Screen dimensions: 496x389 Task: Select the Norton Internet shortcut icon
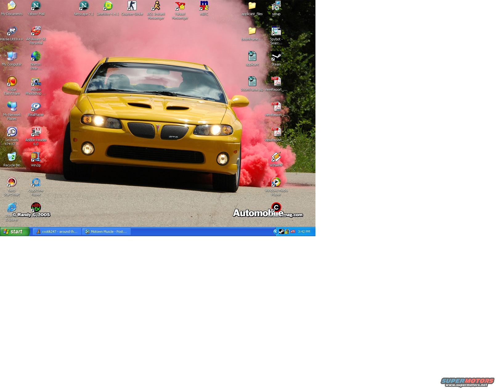click(x=36, y=61)
